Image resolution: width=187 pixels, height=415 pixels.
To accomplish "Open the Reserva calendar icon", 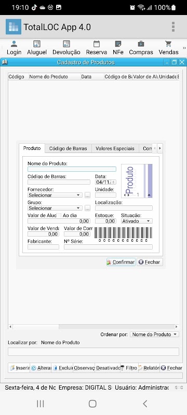I will pyautogui.click(x=97, y=44).
